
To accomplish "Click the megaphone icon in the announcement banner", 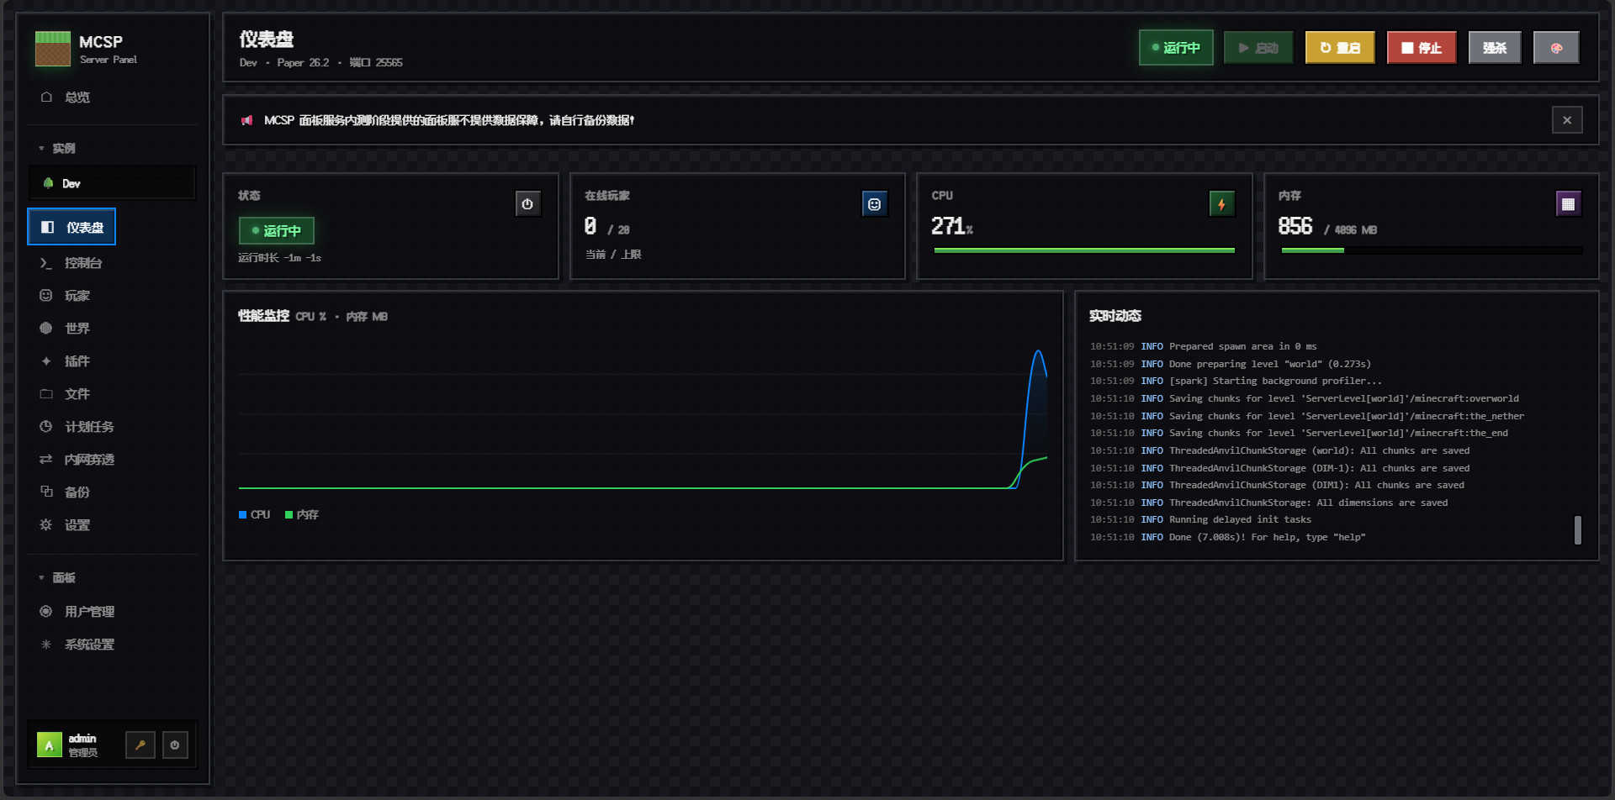I will [x=246, y=121].
